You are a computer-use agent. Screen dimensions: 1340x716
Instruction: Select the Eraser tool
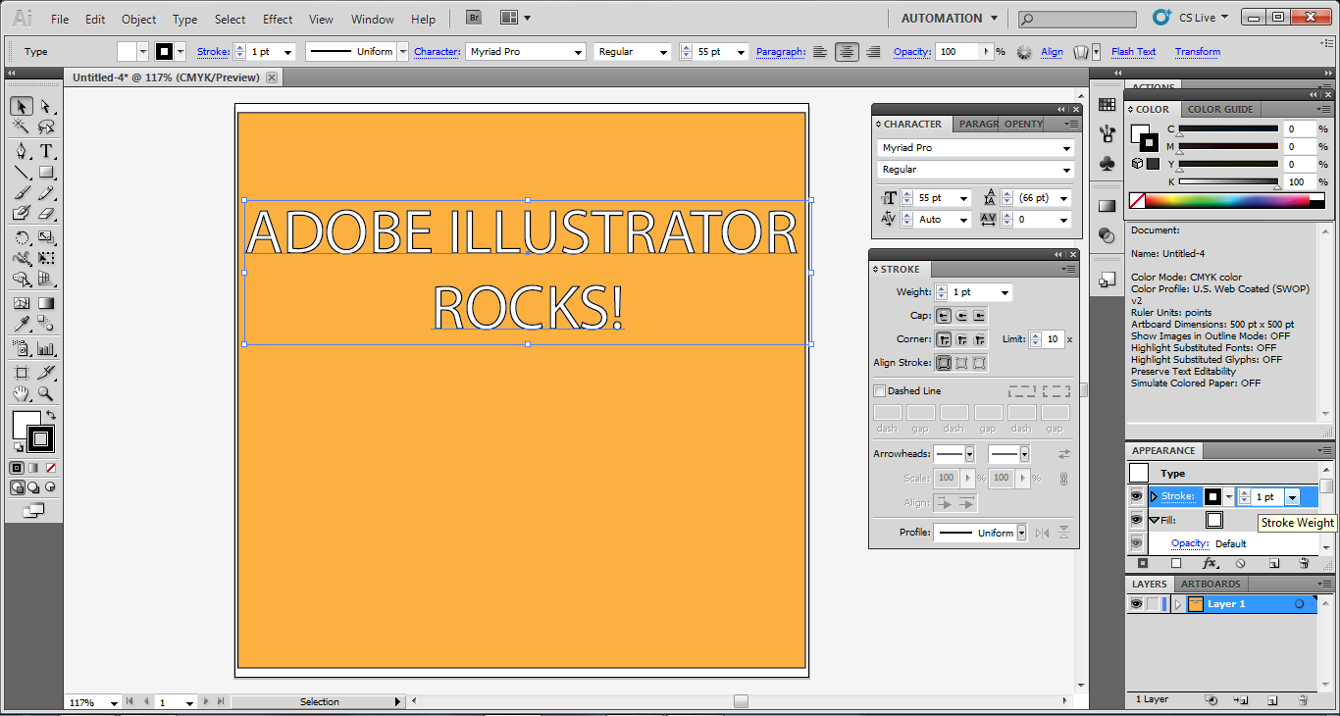point(46,214)
